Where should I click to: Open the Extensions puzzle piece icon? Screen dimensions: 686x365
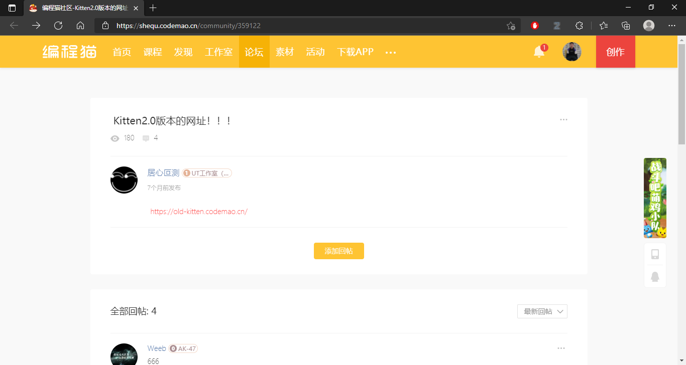click(x=579, y=26)
